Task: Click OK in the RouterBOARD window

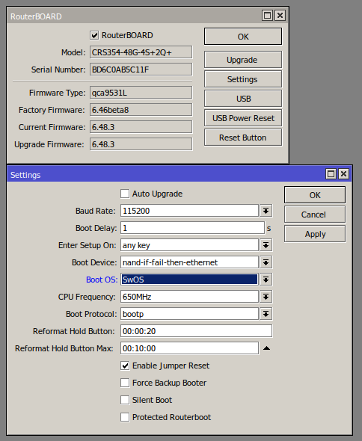Action: 243,37
